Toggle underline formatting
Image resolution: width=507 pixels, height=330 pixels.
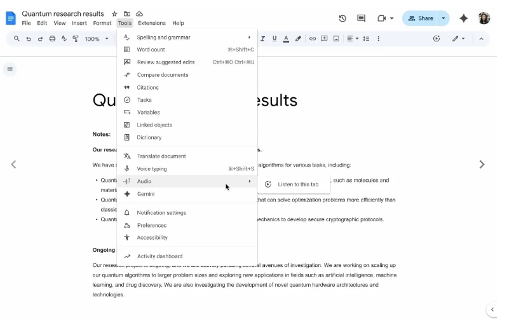[274, 39]
